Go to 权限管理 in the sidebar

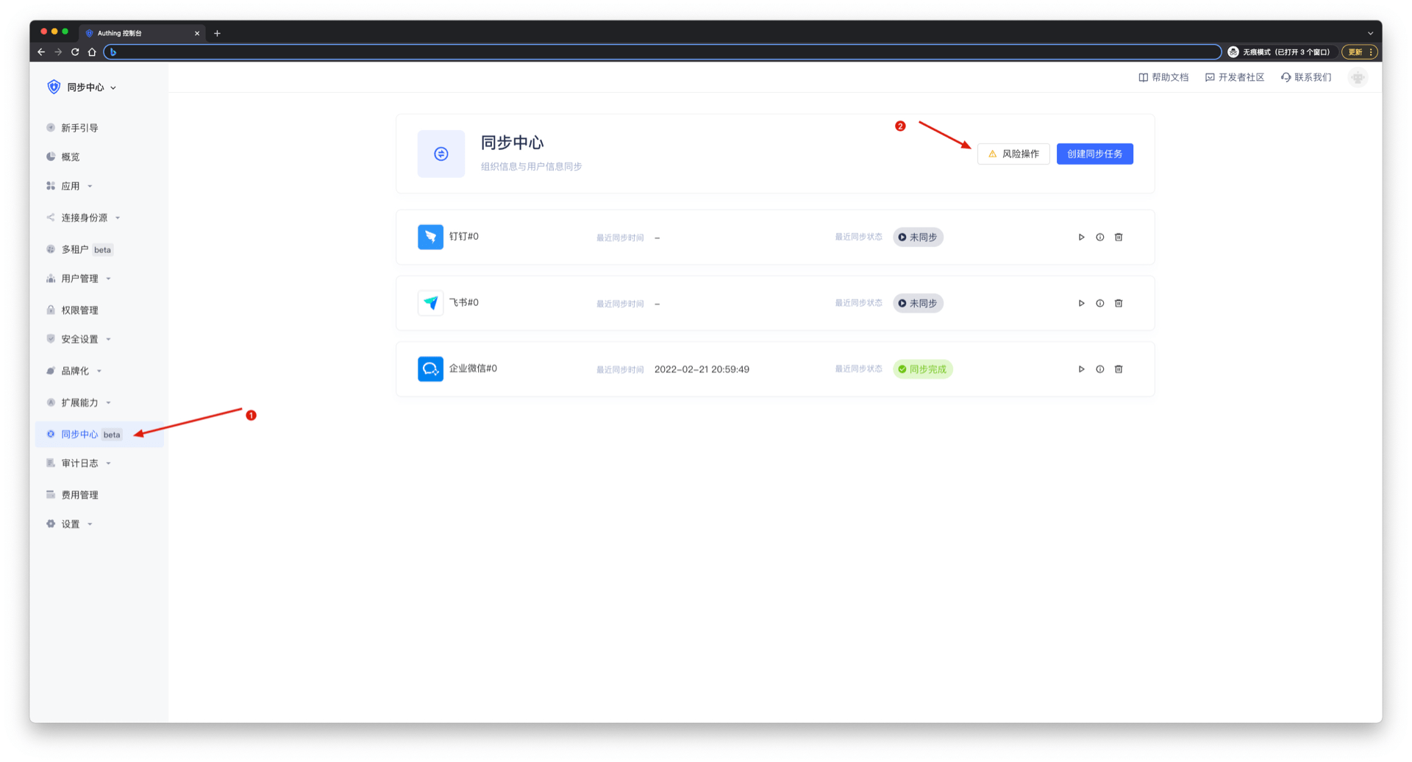pos(79,310)
